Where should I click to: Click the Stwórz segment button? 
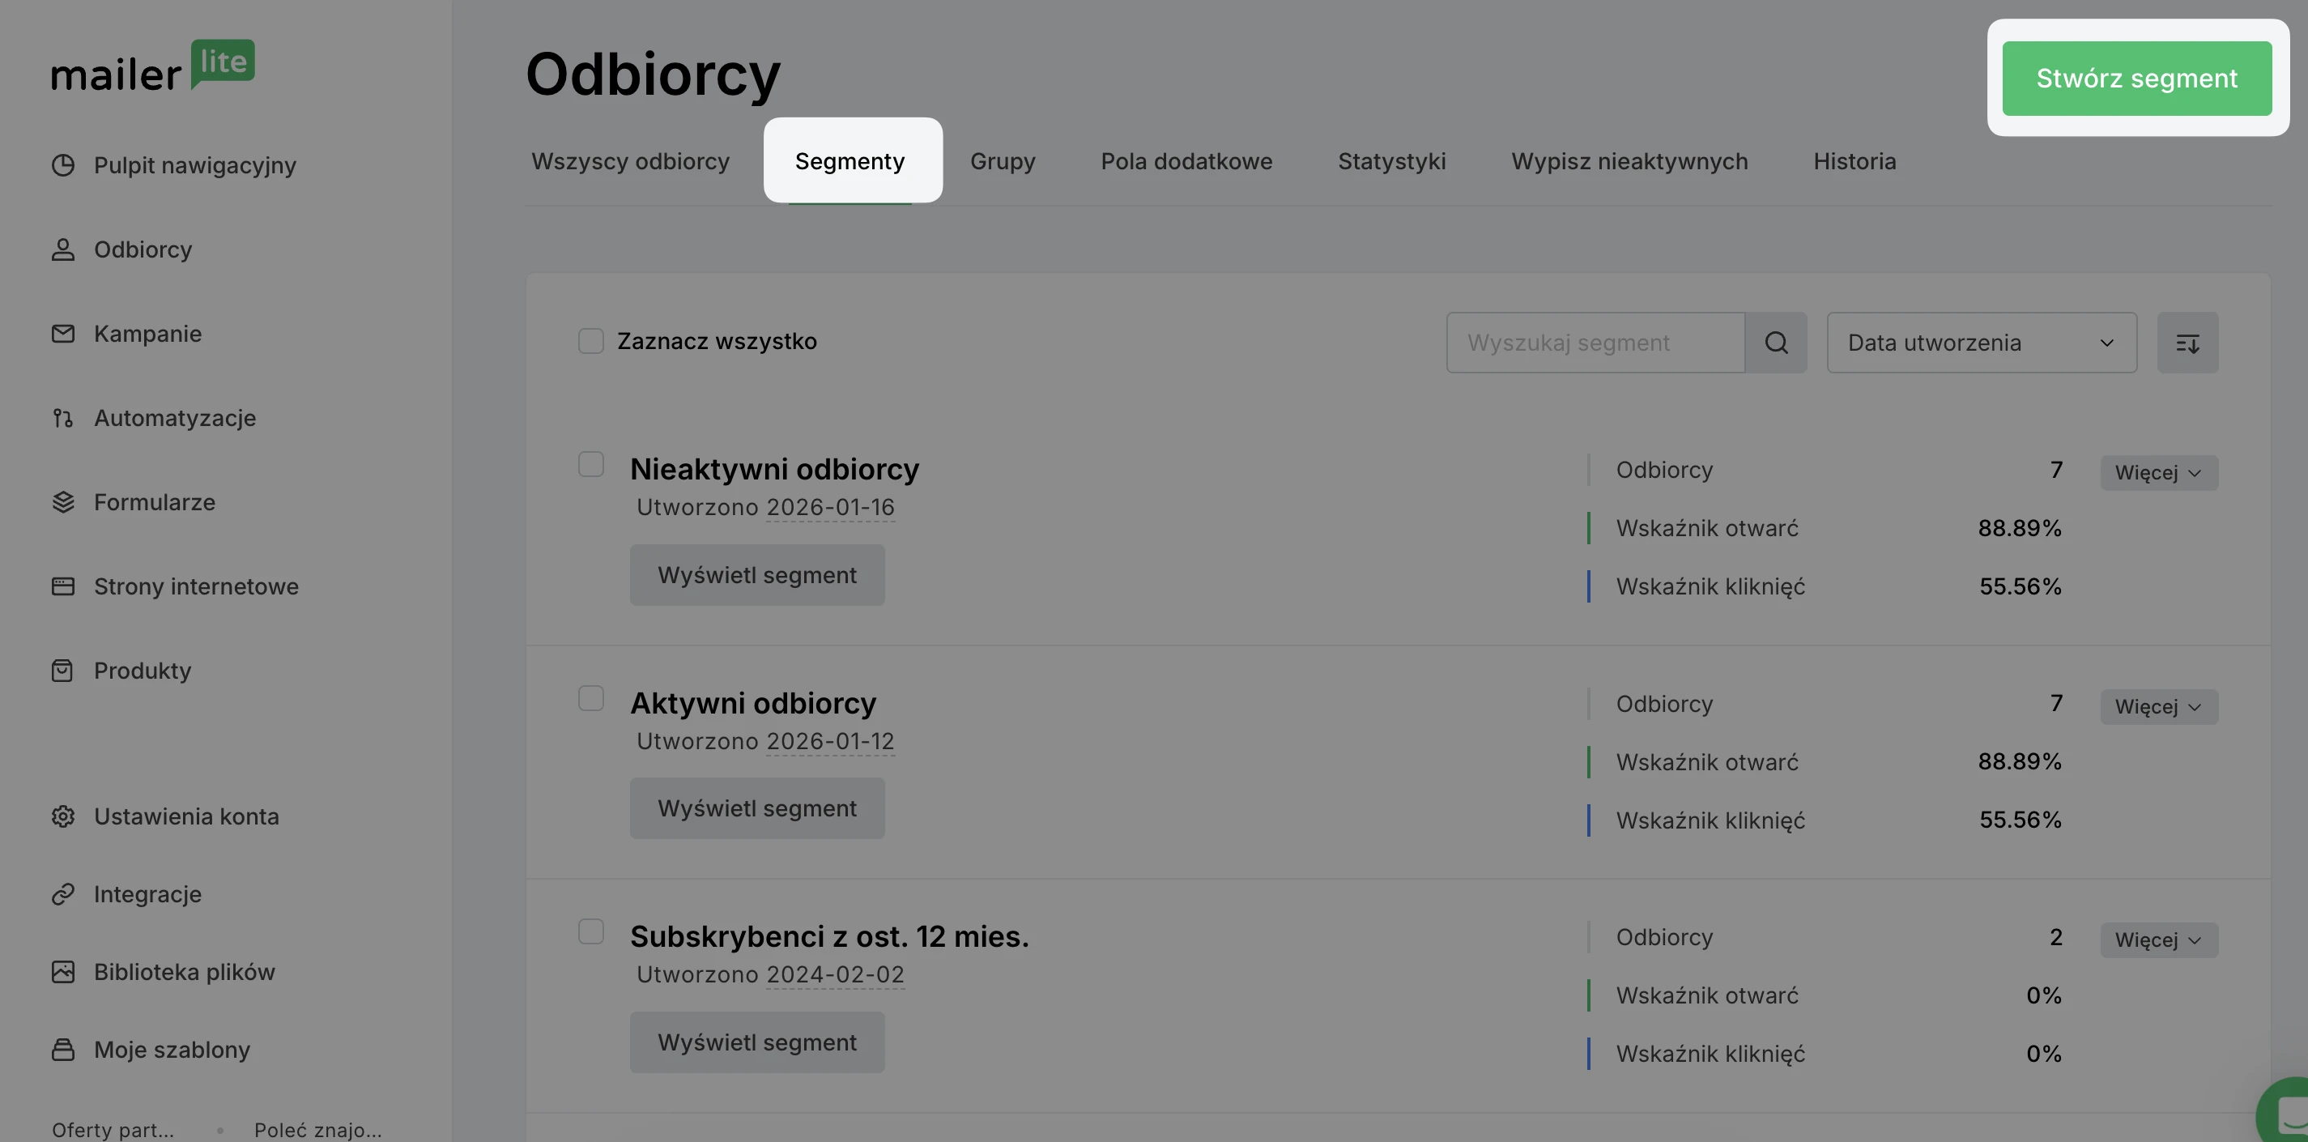click(2137, 78)
